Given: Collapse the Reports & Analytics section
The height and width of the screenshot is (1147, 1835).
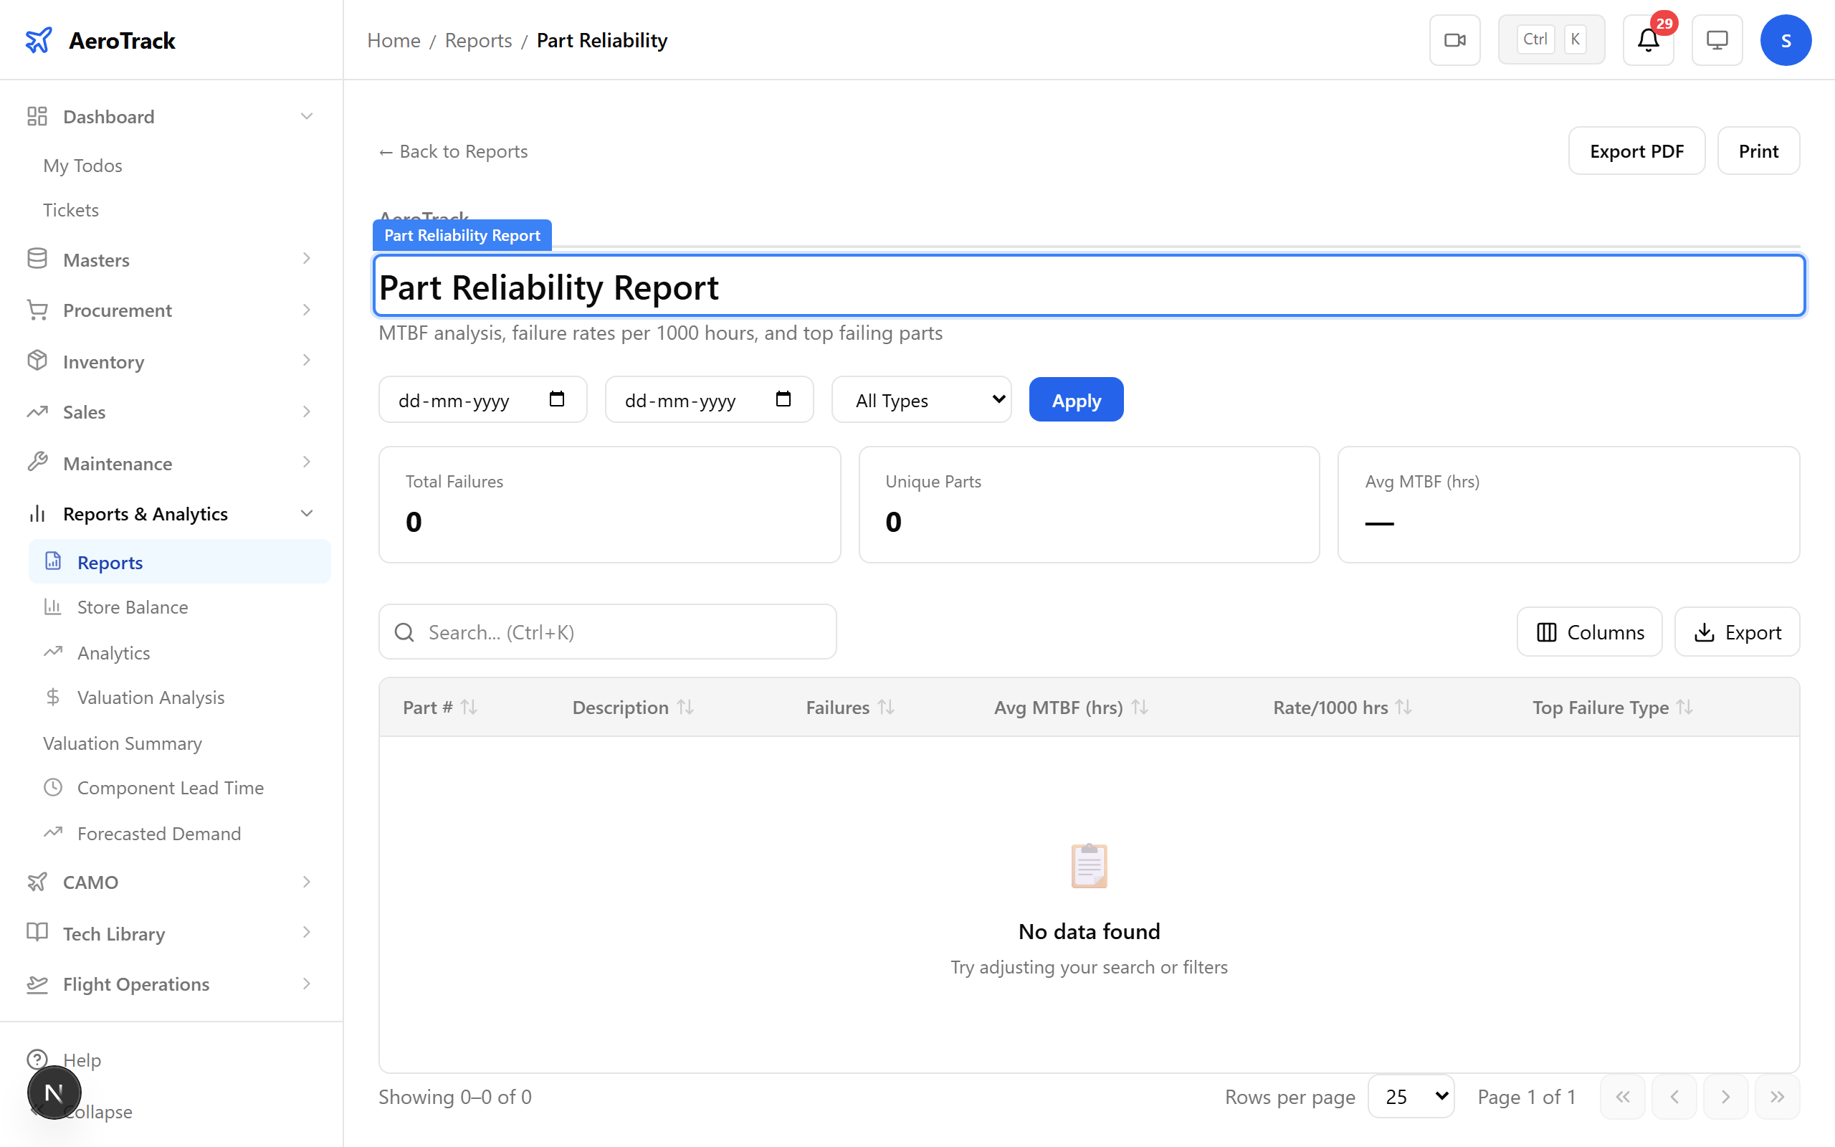Looking at the screenshot, I should click(306, 513).
